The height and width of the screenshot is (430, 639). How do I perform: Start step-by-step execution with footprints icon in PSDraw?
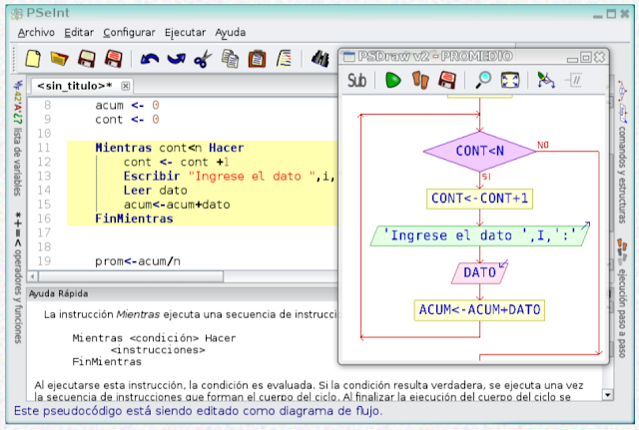[420, 80]
